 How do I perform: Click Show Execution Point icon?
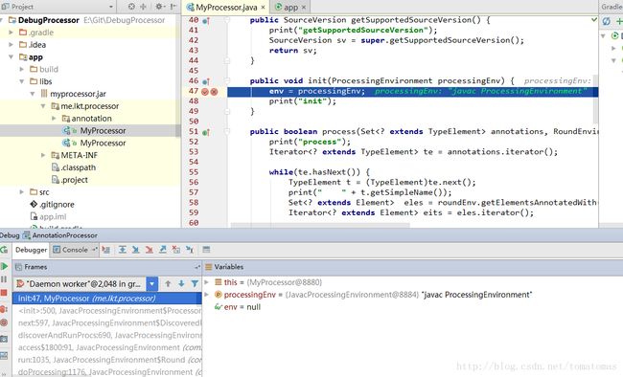[106, 250]
